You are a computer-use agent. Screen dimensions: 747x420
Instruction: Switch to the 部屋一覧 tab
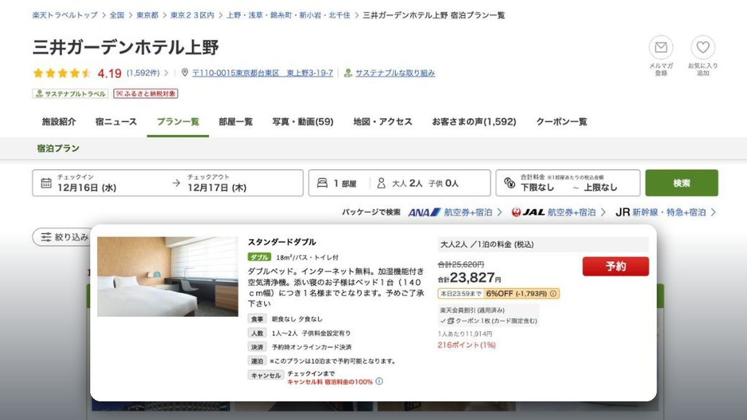coord(235,122)
